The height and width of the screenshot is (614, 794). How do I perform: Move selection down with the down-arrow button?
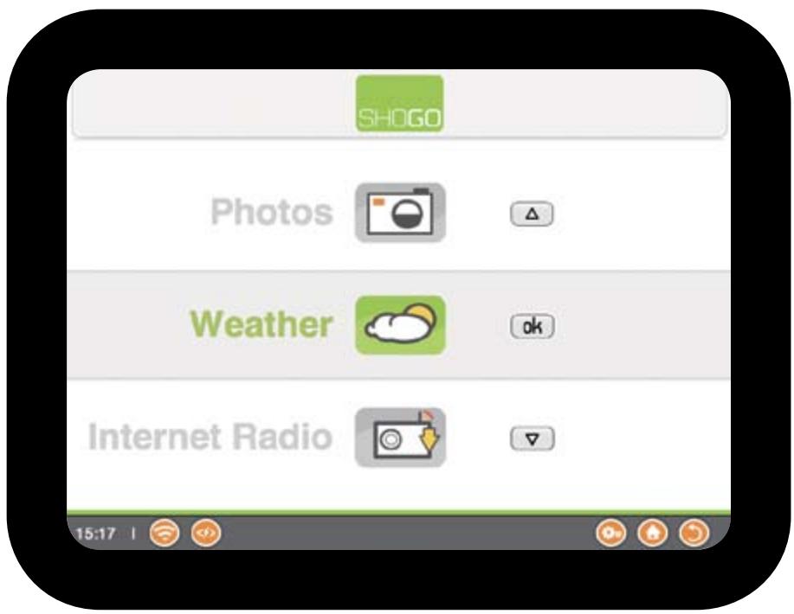point(533,438)
